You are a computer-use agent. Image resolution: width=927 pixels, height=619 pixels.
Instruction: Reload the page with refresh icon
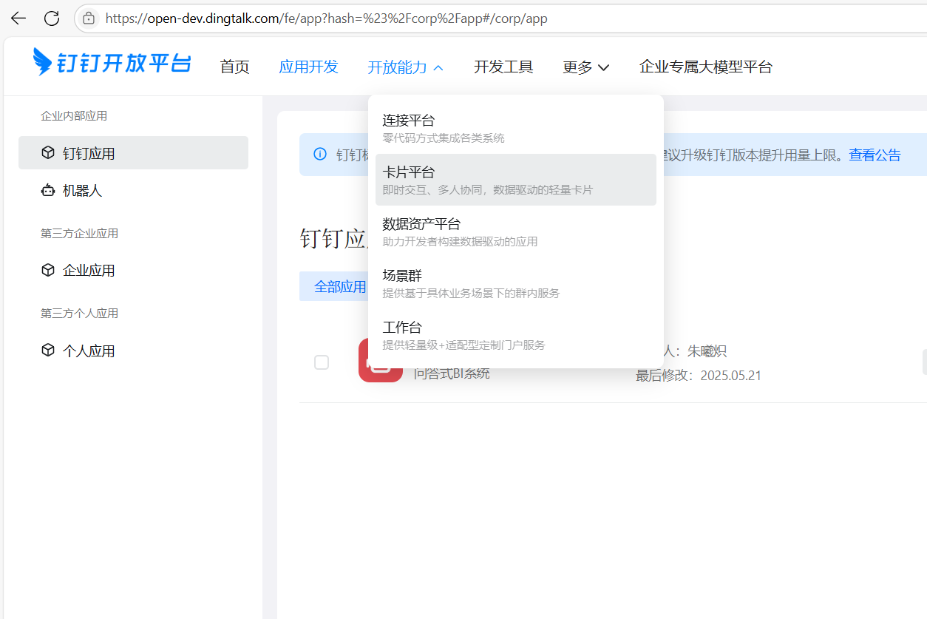tap(52, 18)
